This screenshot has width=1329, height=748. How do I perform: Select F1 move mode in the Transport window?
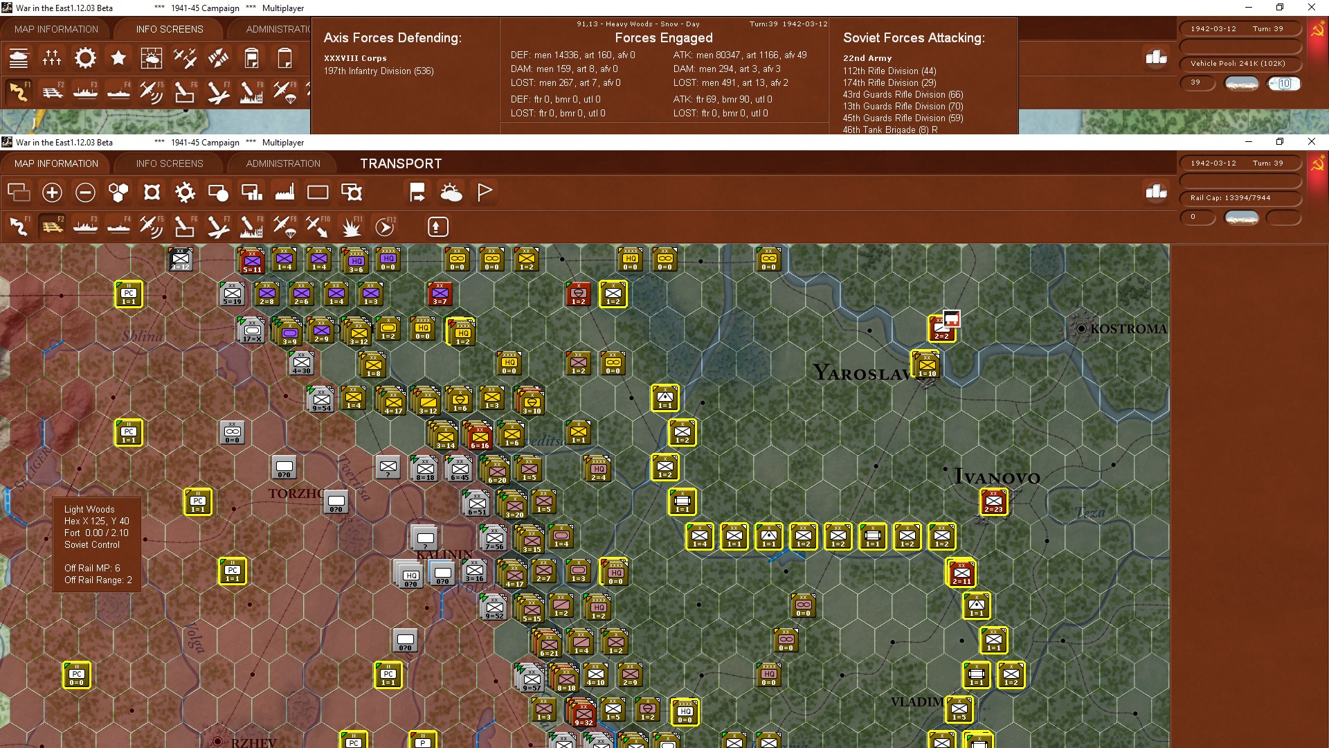19,226
